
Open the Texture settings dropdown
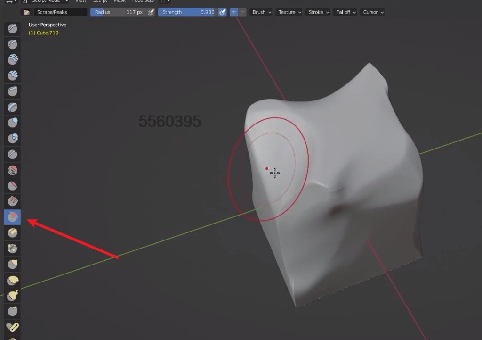289,12
